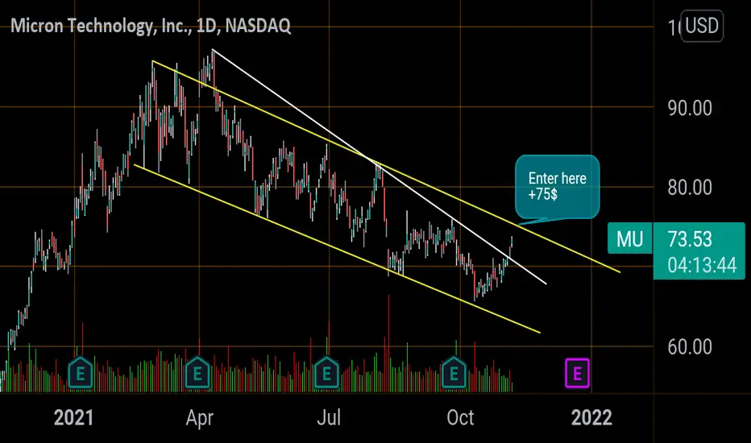Click the 2021 date axis label
The image size is (751, 443).
(x=73, y=417)
